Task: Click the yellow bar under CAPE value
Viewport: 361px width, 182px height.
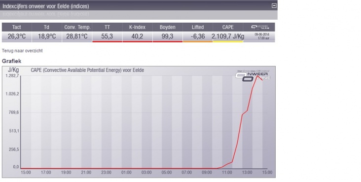Action: (x=228, y=41)
